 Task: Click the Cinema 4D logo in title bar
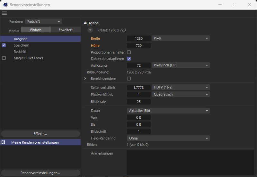point(5,5)
